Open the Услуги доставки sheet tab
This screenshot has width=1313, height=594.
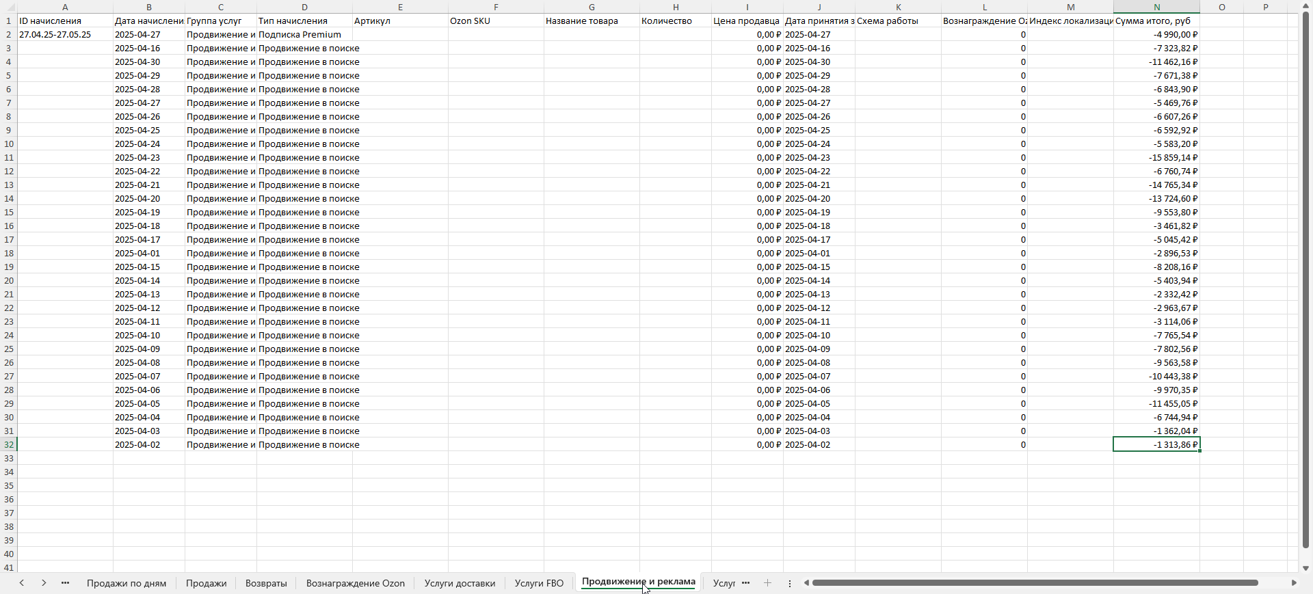[460, 583]
